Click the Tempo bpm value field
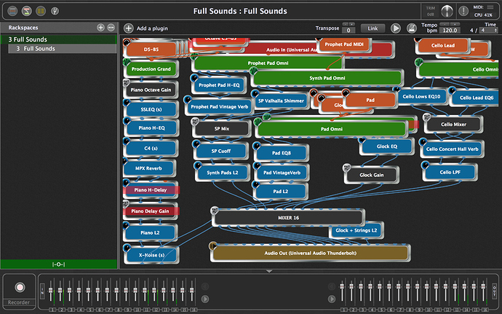The width and height of the screenshot is (502, 314). click(x=450, y=31)
